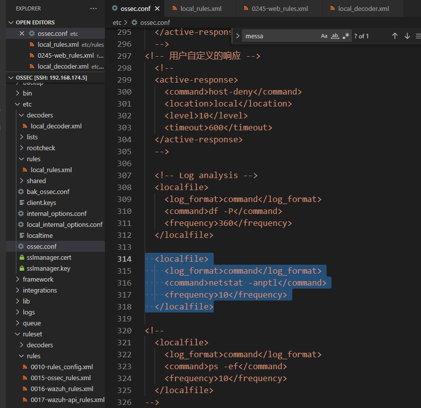Image resolution: width=421 pixels, height=408 pixels.
Task: Open 0015-ossec_rules.xml file
Action: 55,378
